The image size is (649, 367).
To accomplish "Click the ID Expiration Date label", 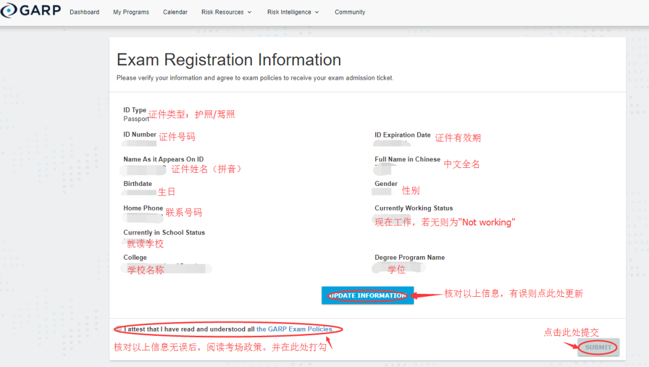I will coord(402,134).
